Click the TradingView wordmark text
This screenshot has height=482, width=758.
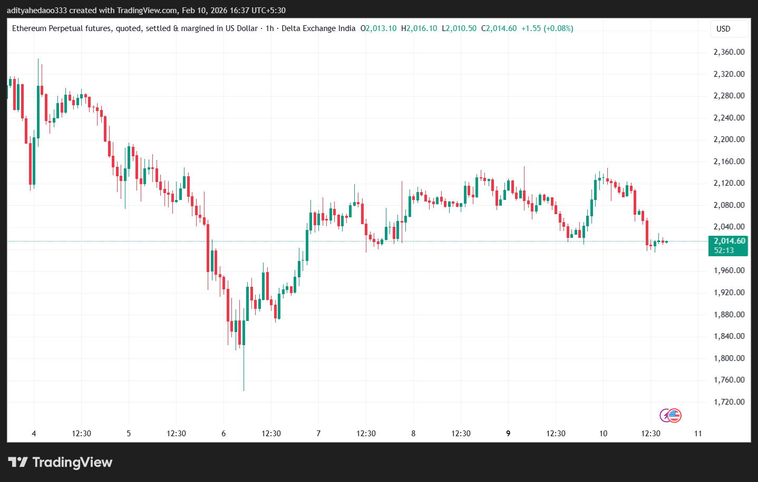(x=72, y=463)
